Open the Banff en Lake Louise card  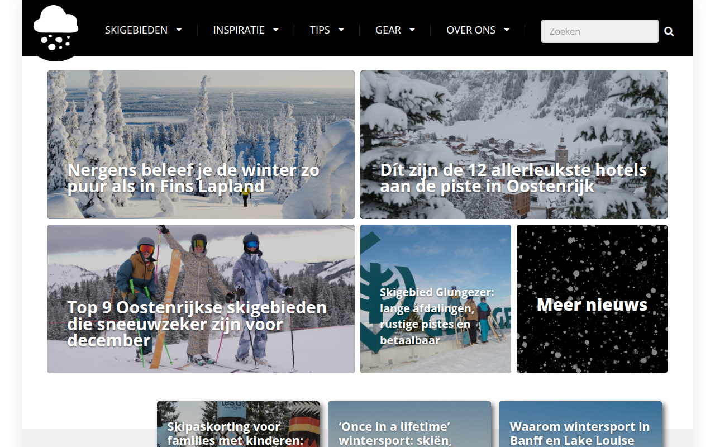pyautogui.click(x=580, y=424)
